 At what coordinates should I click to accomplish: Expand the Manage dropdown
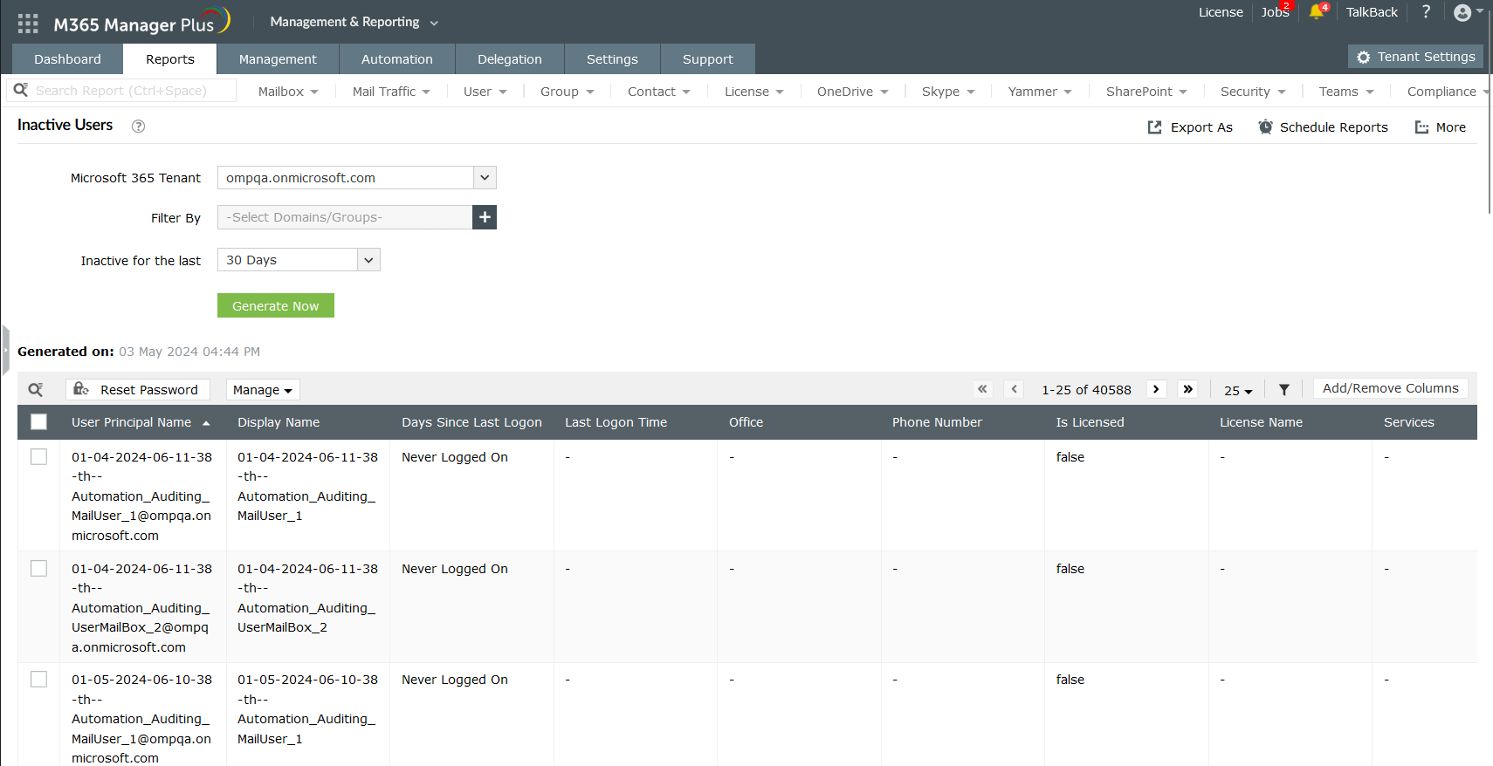[x=263, y=390]
